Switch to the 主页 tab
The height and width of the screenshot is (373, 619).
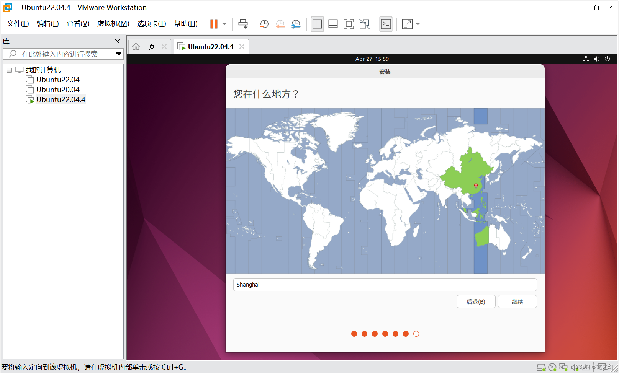click(149, 47)
